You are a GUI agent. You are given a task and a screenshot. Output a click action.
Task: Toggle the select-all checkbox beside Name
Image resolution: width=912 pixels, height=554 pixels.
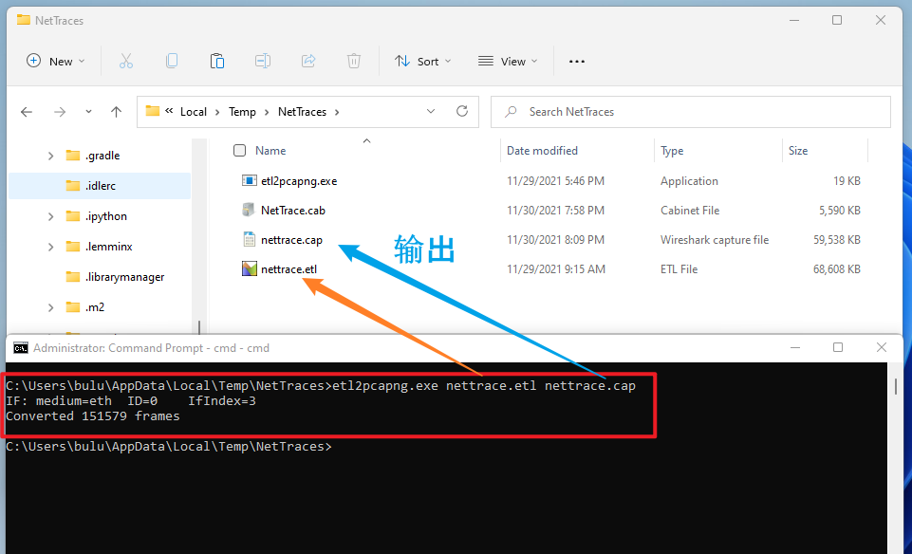click(240, 151)
